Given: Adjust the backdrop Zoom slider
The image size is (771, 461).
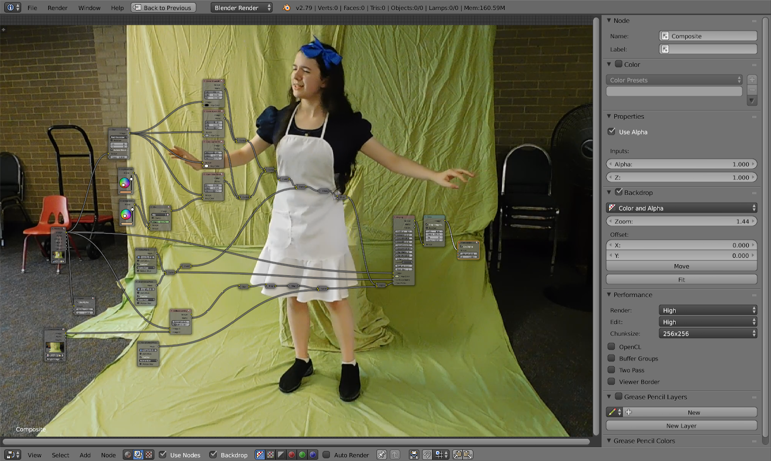Looking at the screenshot, I should (x=681, y=221).
